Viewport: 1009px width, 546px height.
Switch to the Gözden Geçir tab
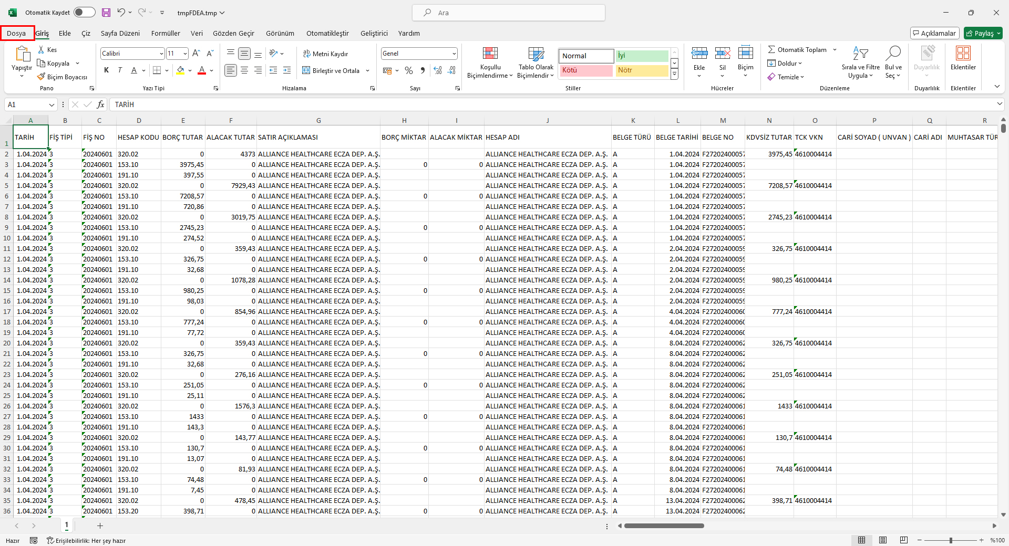233,33
